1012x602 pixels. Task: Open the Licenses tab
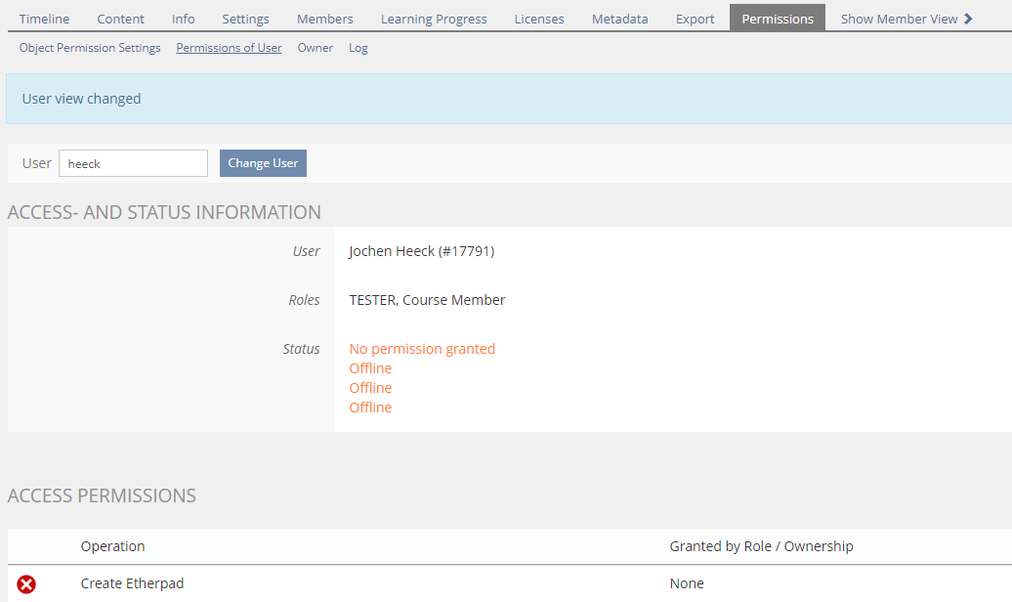point(539,19)
